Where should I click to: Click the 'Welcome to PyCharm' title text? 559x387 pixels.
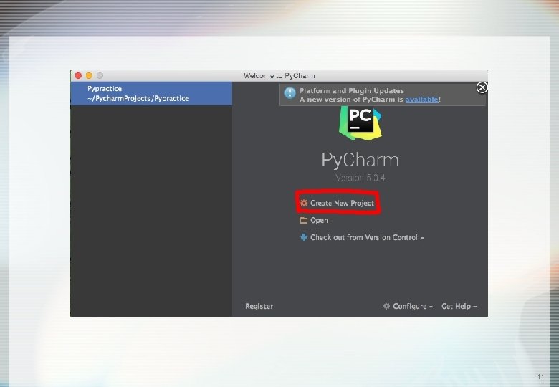click(279, 75)
